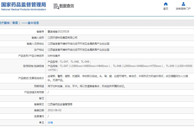Screen dimensions: 194x127
Task: Open the 详情 link
Action: 50,123
